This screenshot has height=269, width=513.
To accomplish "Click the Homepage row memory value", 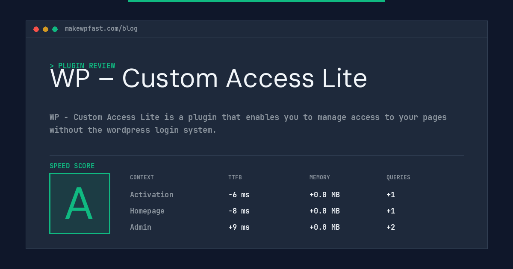I will tap(324, 211).
